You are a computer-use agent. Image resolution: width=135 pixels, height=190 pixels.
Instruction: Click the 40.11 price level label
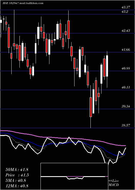point(126,87)
